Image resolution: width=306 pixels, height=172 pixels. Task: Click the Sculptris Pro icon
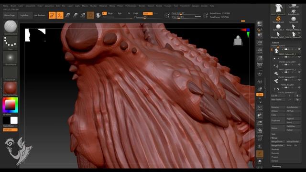pyautogui.click(x=98, y=15)
